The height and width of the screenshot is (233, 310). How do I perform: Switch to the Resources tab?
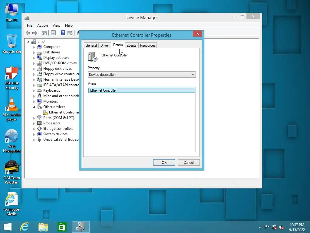point(148,46)
